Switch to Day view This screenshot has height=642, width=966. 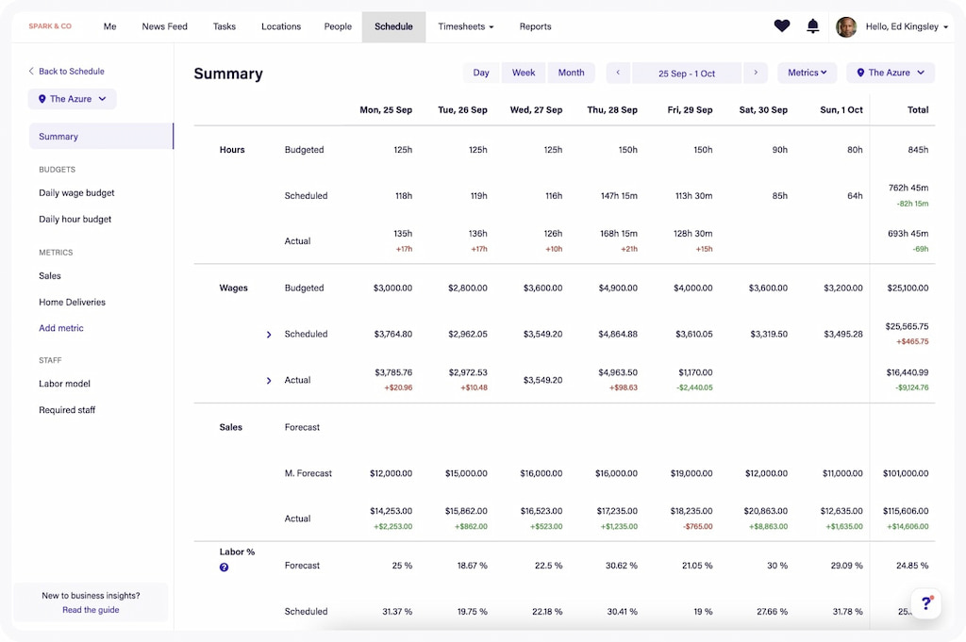481,73
